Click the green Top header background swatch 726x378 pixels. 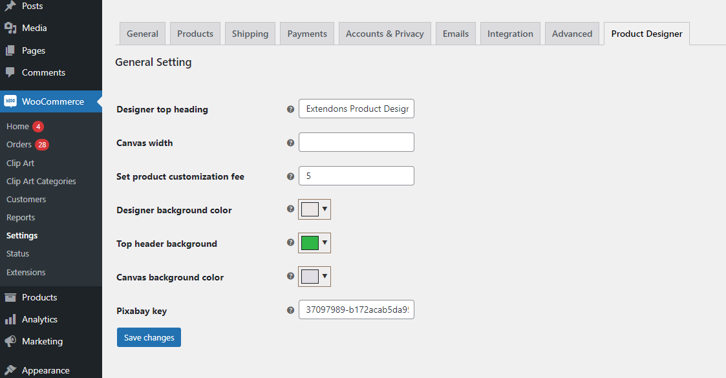click(310, 242)
